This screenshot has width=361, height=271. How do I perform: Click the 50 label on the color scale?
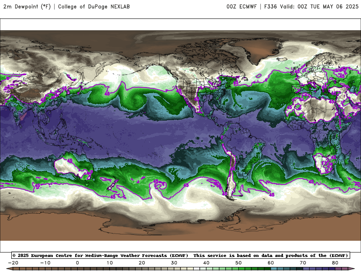tap(239, 263)
